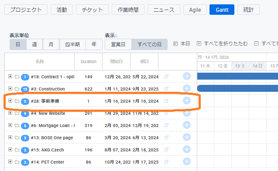Click folder icon of #18 Contract 1
278x171 pixels.
(x=17, y=77)
